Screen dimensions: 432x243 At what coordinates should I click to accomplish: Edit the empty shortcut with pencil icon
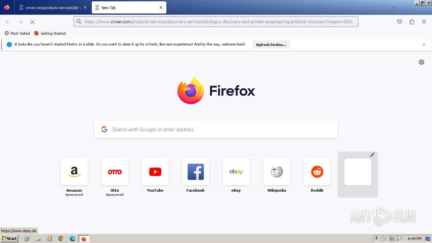point(372,155)
